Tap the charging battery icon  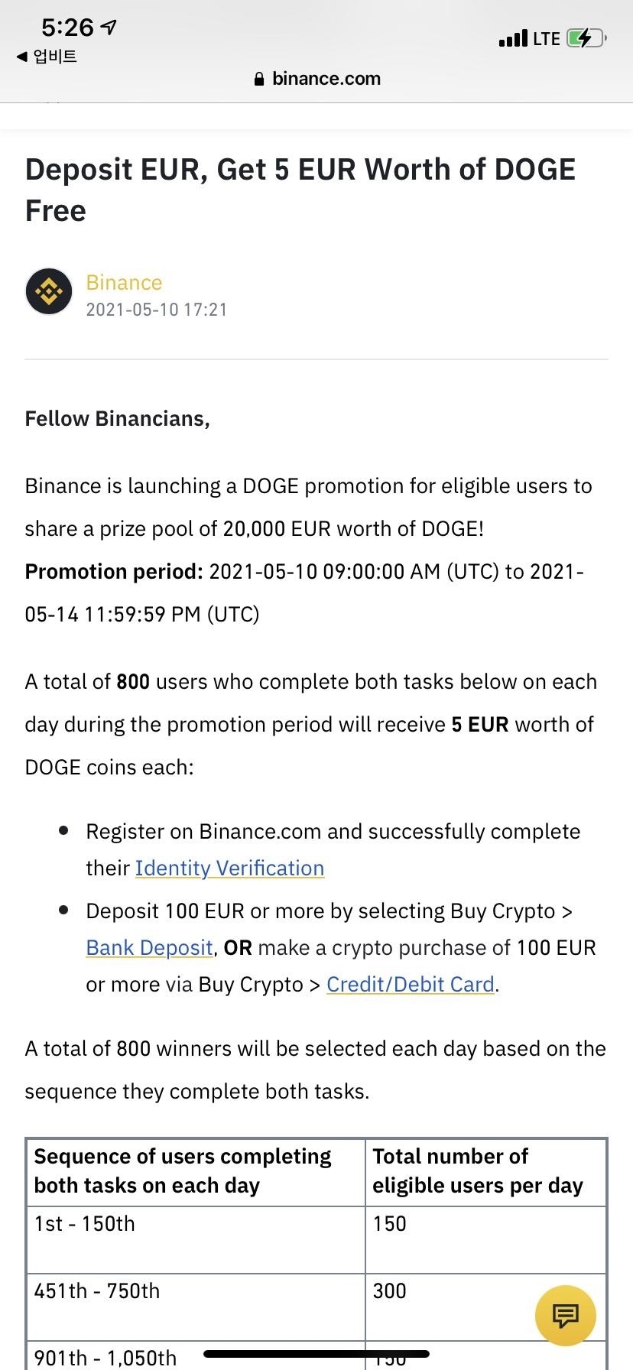click(586, 38)
